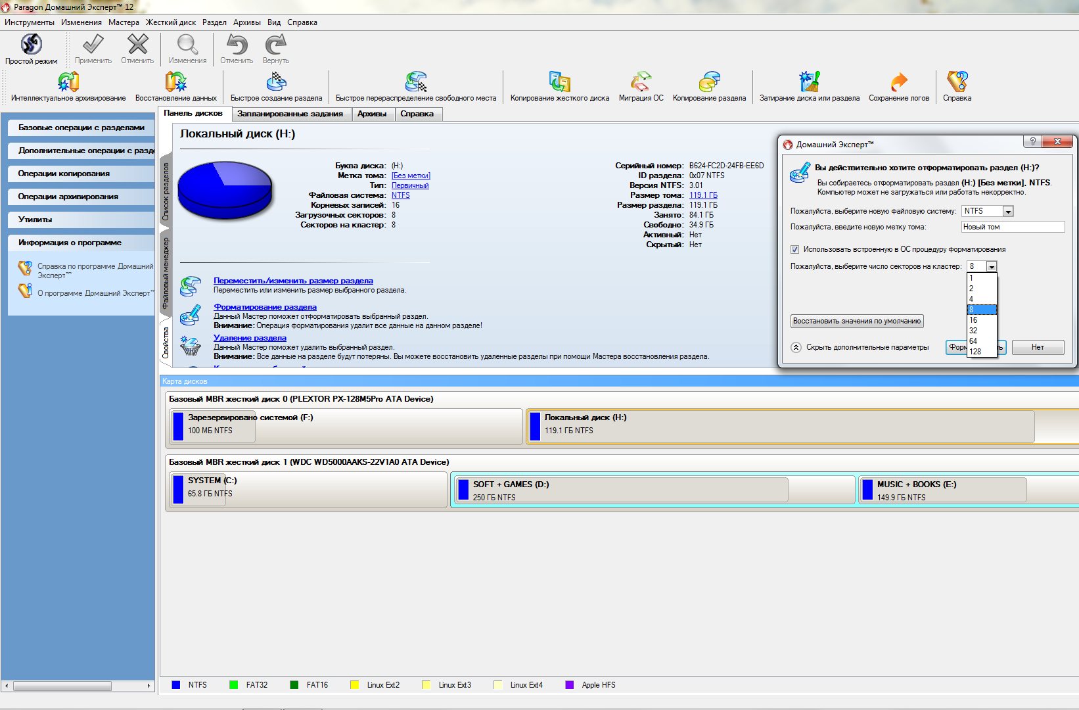Expand Базовые операции с разделами panel
This screenshot has width=1079, height=710.
click(81, 128)
